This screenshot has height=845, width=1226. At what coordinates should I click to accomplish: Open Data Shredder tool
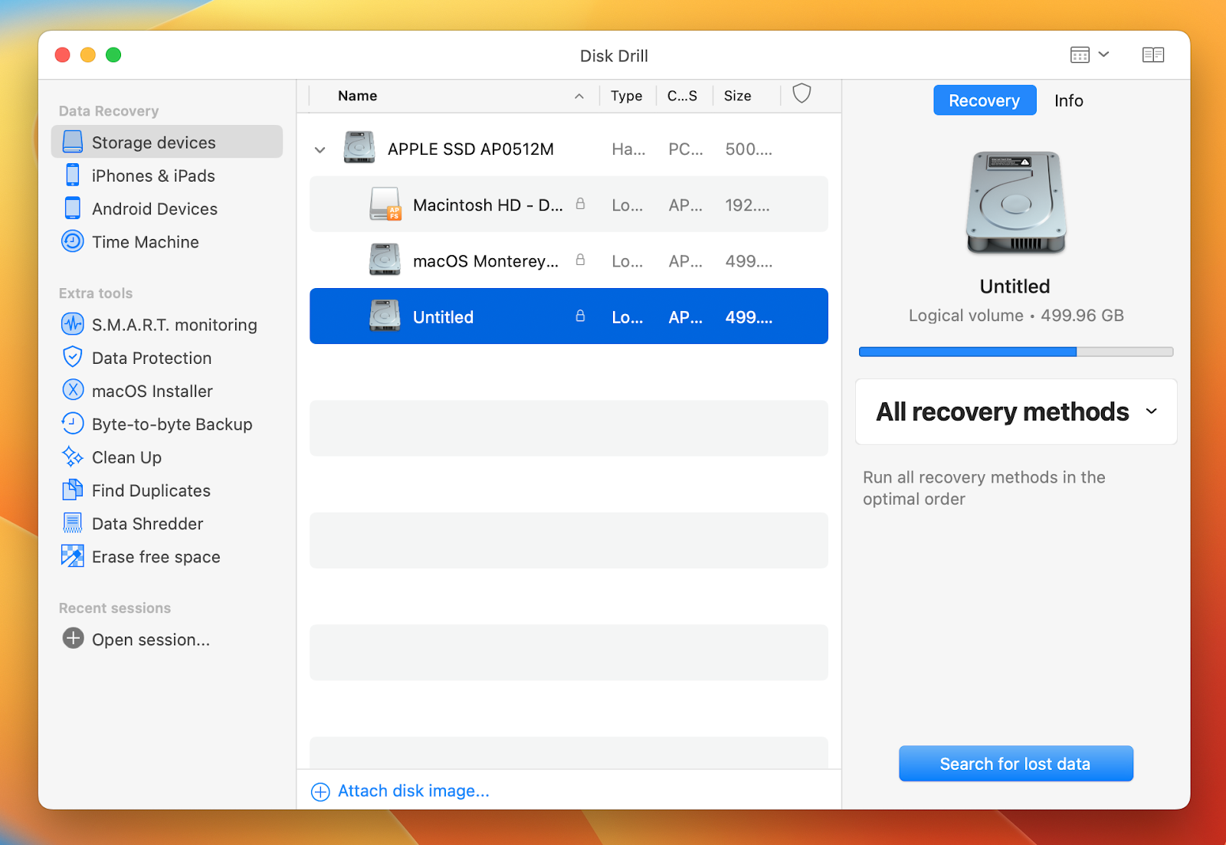pos(147,523)
